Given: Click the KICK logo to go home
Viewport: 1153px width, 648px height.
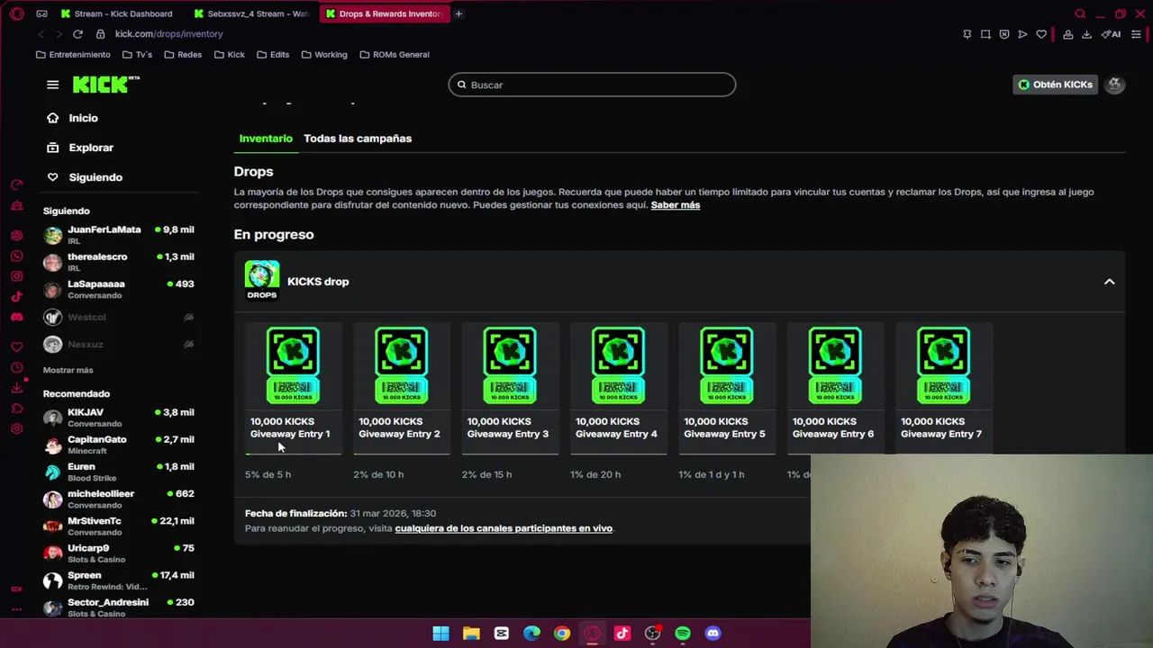Looking at the screenshot, I should (x=106, y=84).
